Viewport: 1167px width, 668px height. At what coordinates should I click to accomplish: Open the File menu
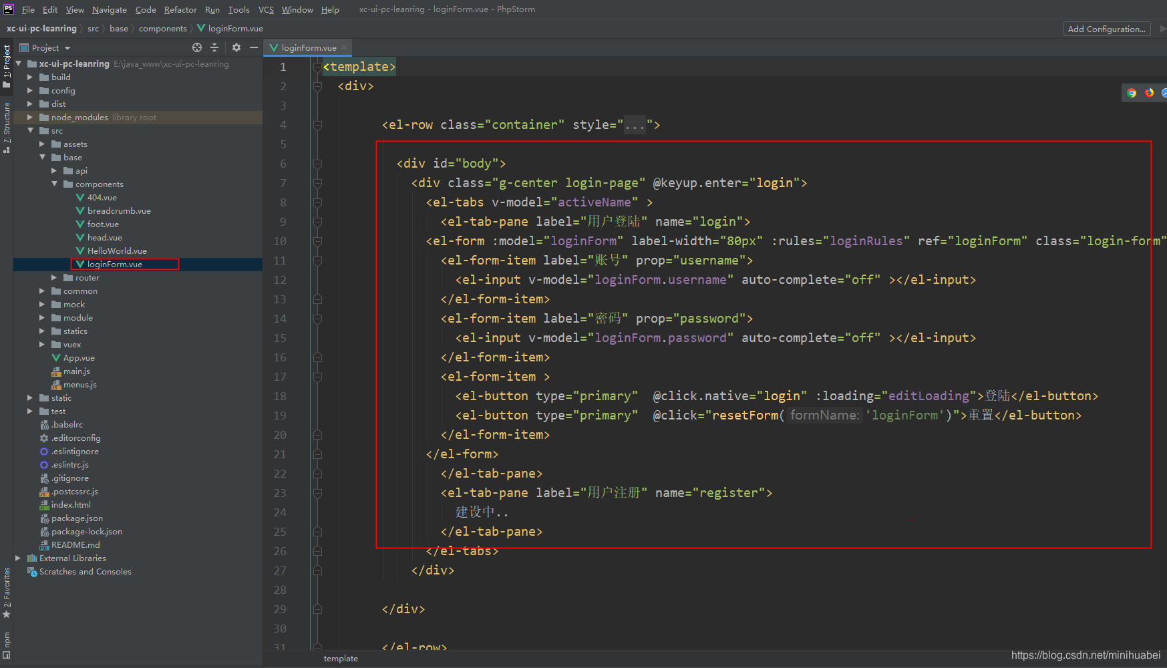(28, 9)
